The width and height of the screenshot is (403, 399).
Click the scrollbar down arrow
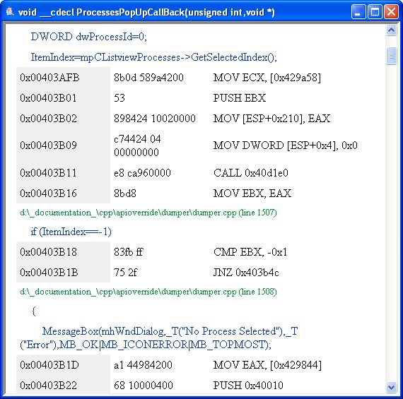point(391,387)
